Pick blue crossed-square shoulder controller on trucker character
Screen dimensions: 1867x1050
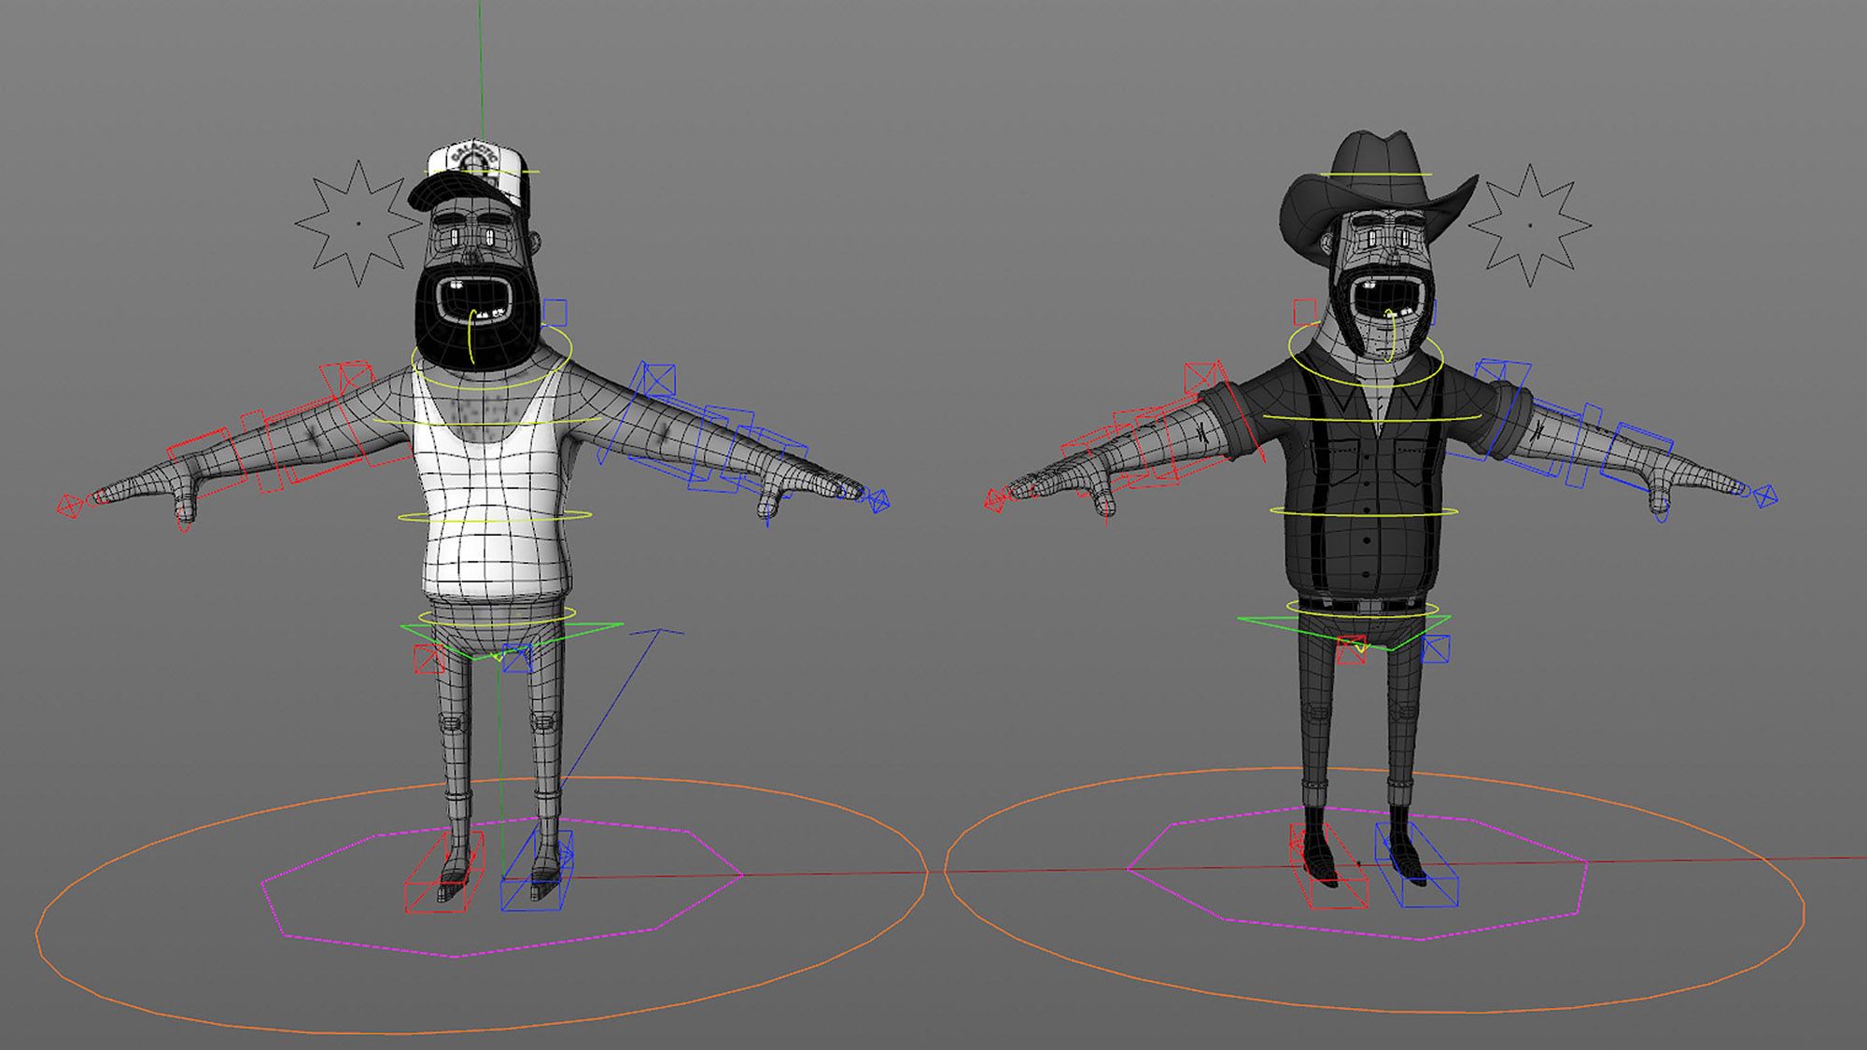(x=659, y=379)
